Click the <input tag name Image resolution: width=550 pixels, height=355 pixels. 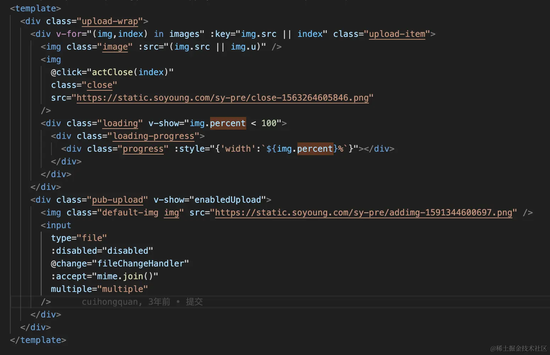click(56, 225)
